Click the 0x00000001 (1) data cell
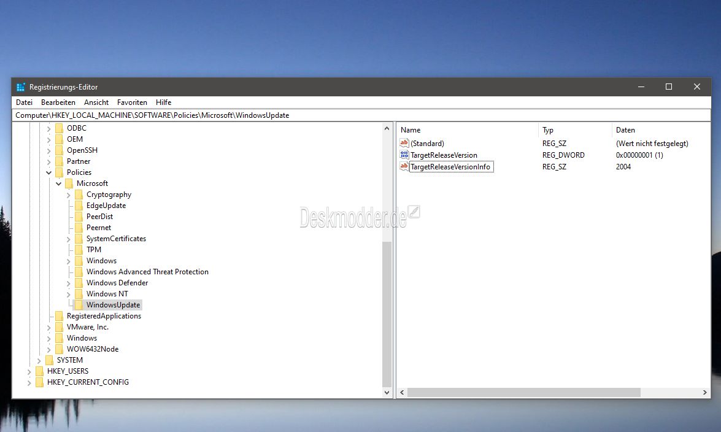This screenshot has height=432, width=721. click(639, 155)
